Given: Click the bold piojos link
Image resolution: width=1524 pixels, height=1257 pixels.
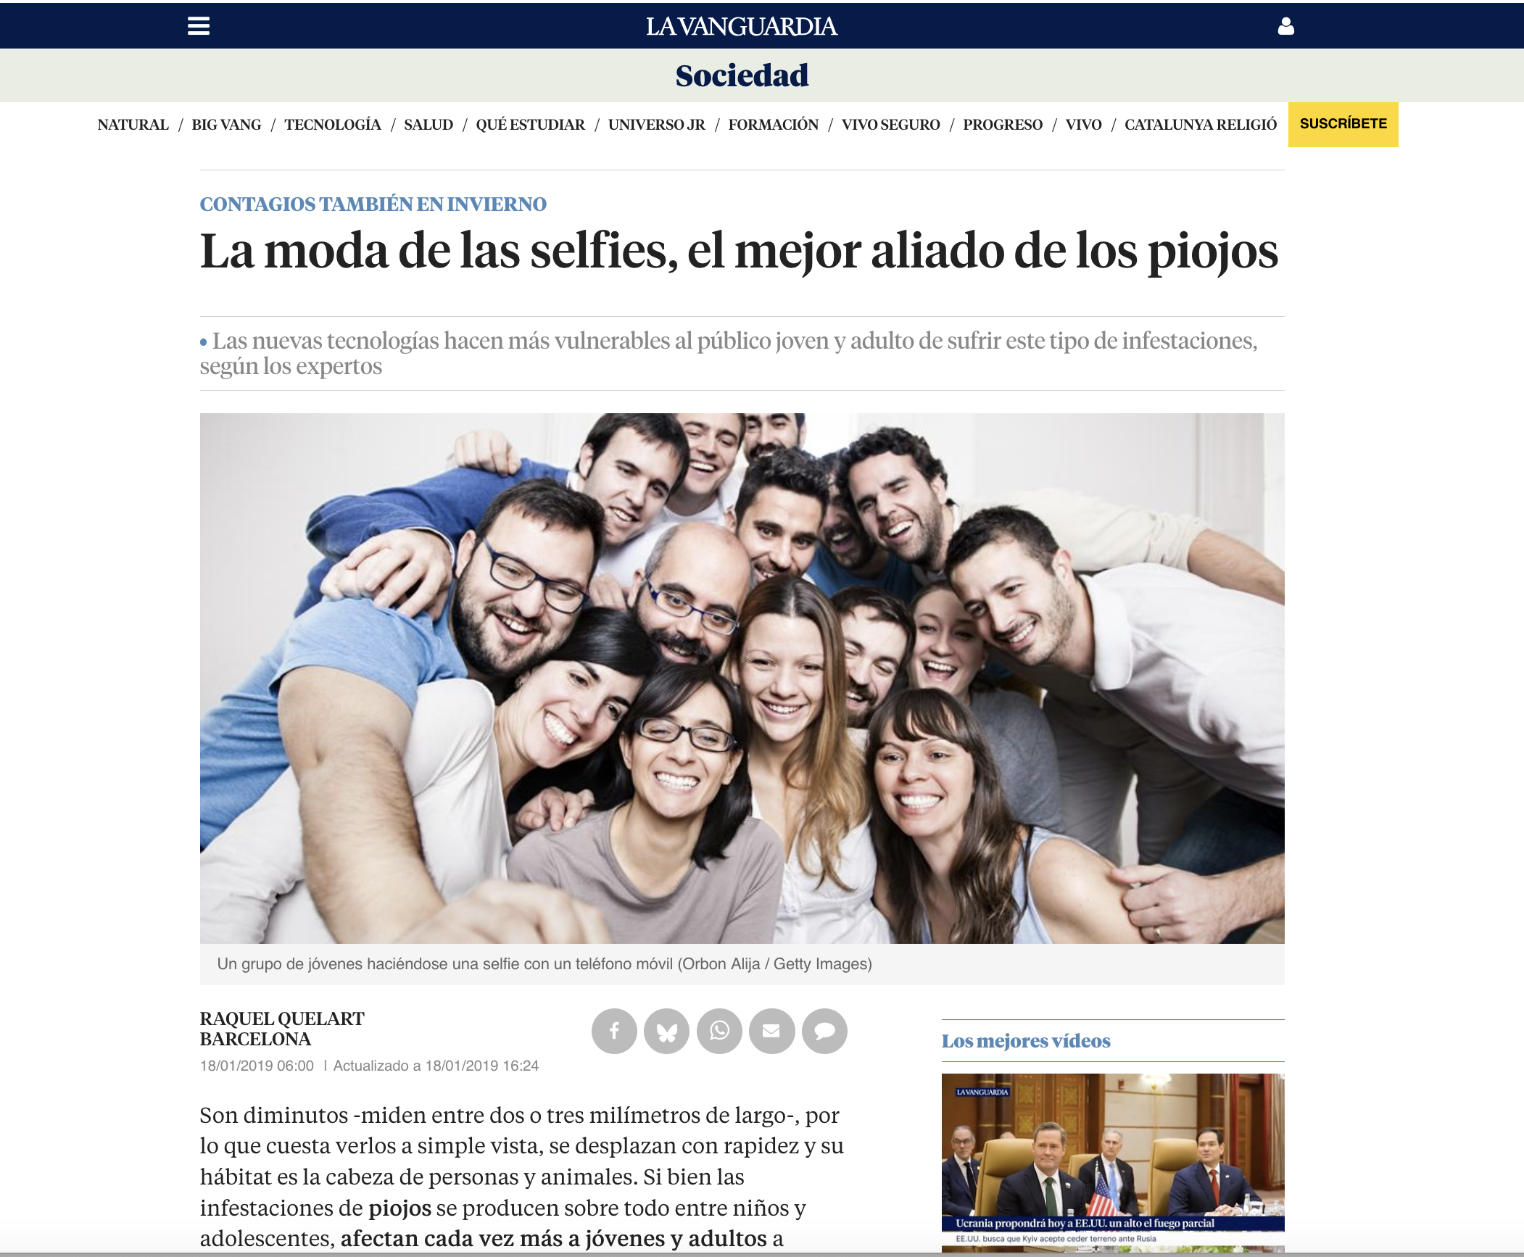Looking at the screenshot, I should click(x=399, y=1208).
